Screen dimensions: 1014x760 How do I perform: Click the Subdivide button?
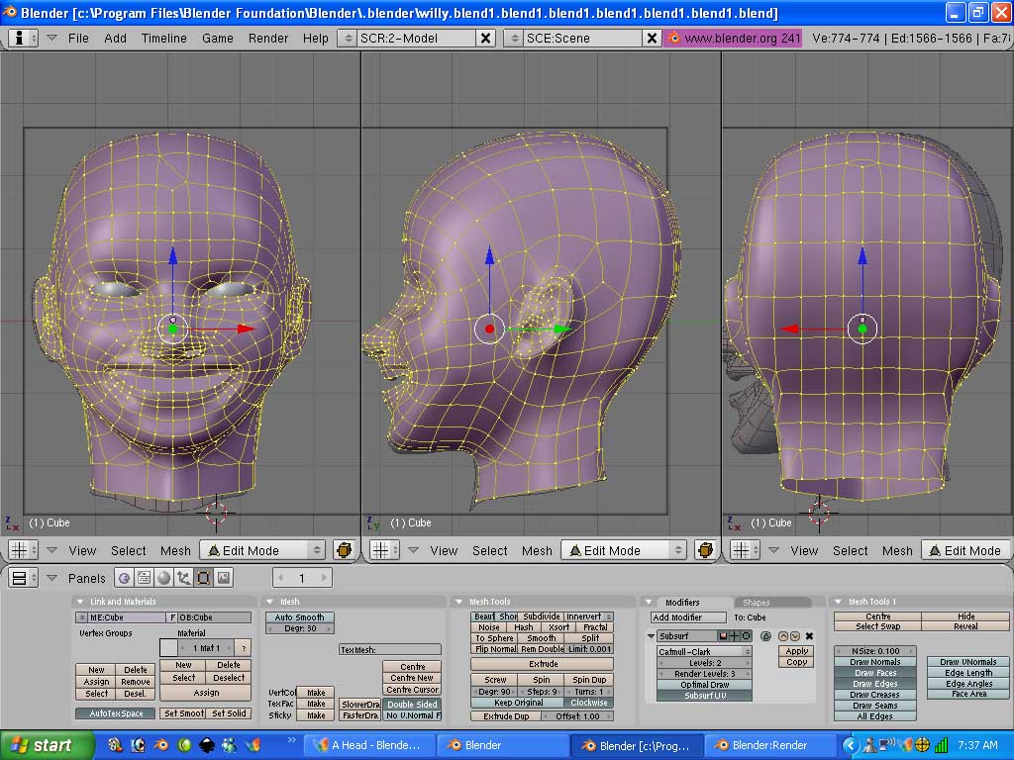542,617
